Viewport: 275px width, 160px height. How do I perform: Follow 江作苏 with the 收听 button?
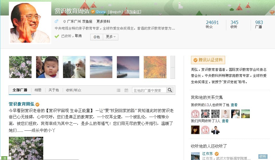(263, 157)
